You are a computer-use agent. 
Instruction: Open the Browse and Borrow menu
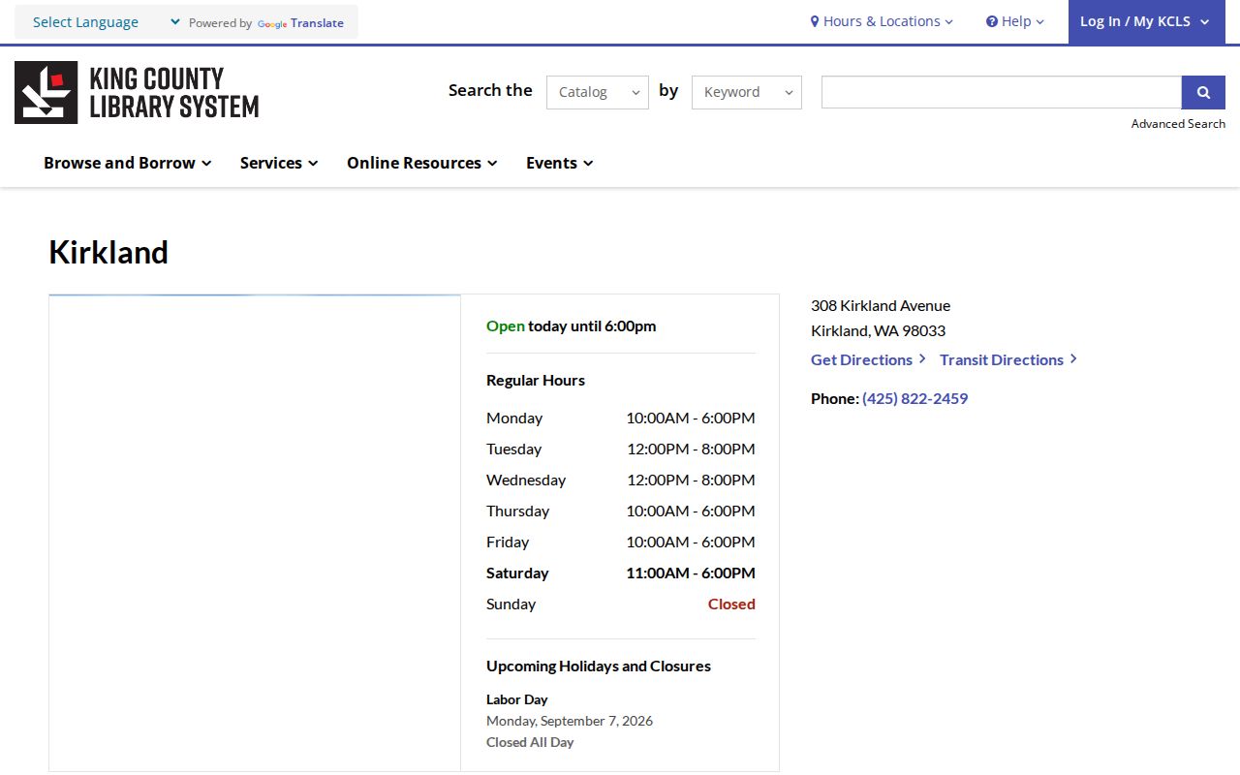click(x=128, y=163)
